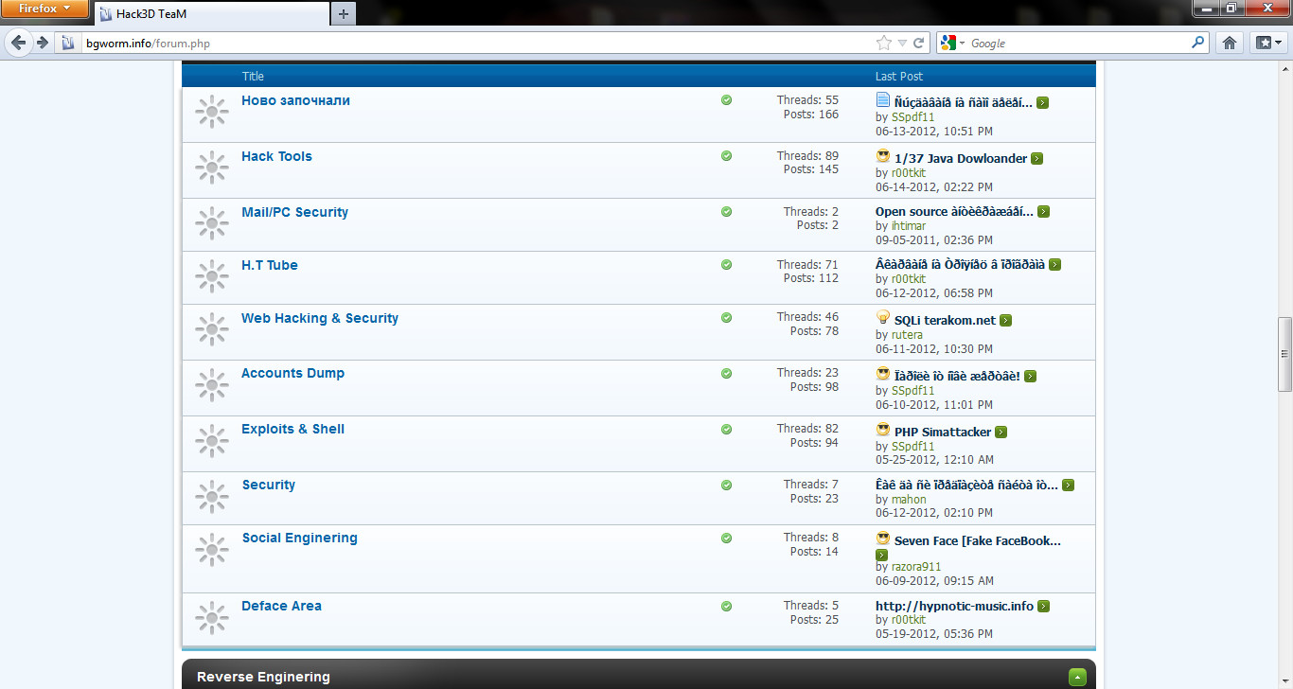Image resolution: width=1293 pixels, height=689 pixels.
Task: Open user profile razora911
Action: click(915, 567)
